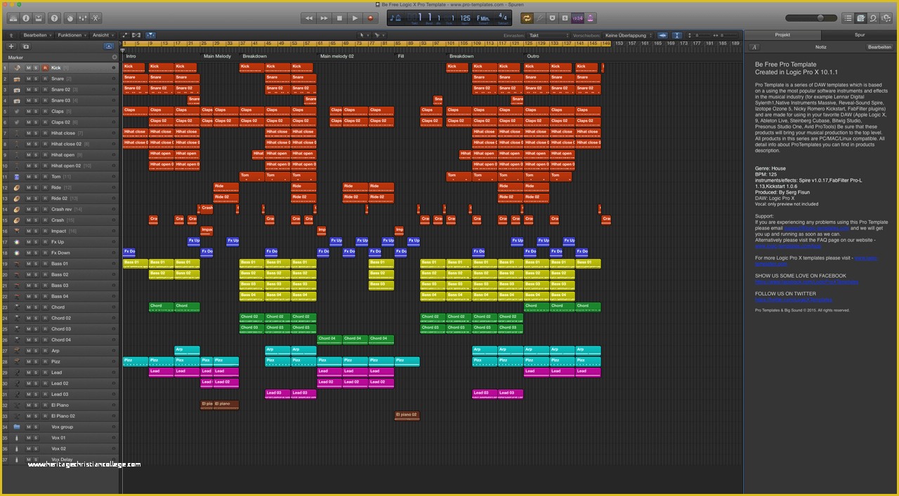Solo the Snare track
The height and width of the screenshot is (496, 899).
pos(36,79)
